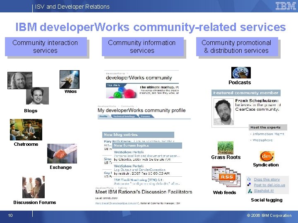This screenshot has height=223, width=298.
Task: Open the Forums tab
Action: click(145, 116)
